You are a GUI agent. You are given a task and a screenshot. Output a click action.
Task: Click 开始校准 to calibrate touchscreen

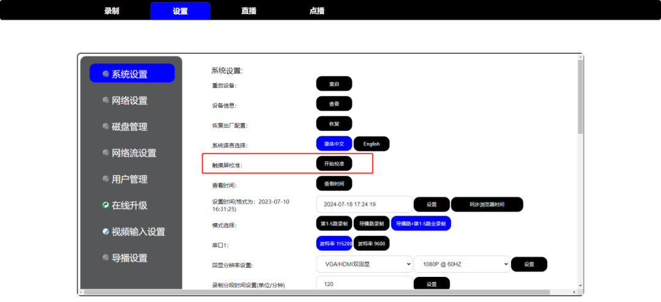point(334,164)
